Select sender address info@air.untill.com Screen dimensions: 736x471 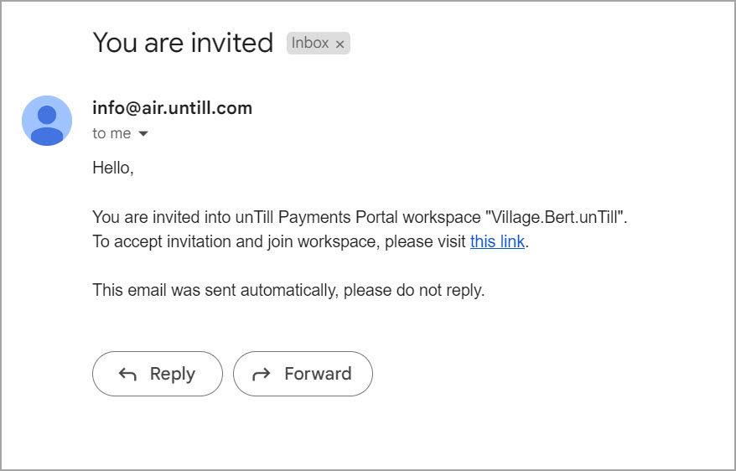click(172, 108)
